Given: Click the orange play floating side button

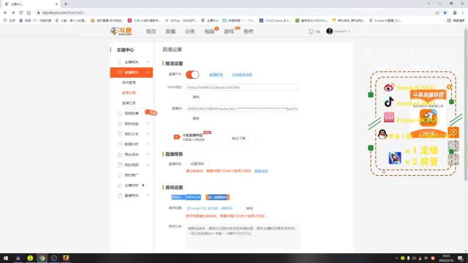Looking at the screenshot, I should (453, 133).
